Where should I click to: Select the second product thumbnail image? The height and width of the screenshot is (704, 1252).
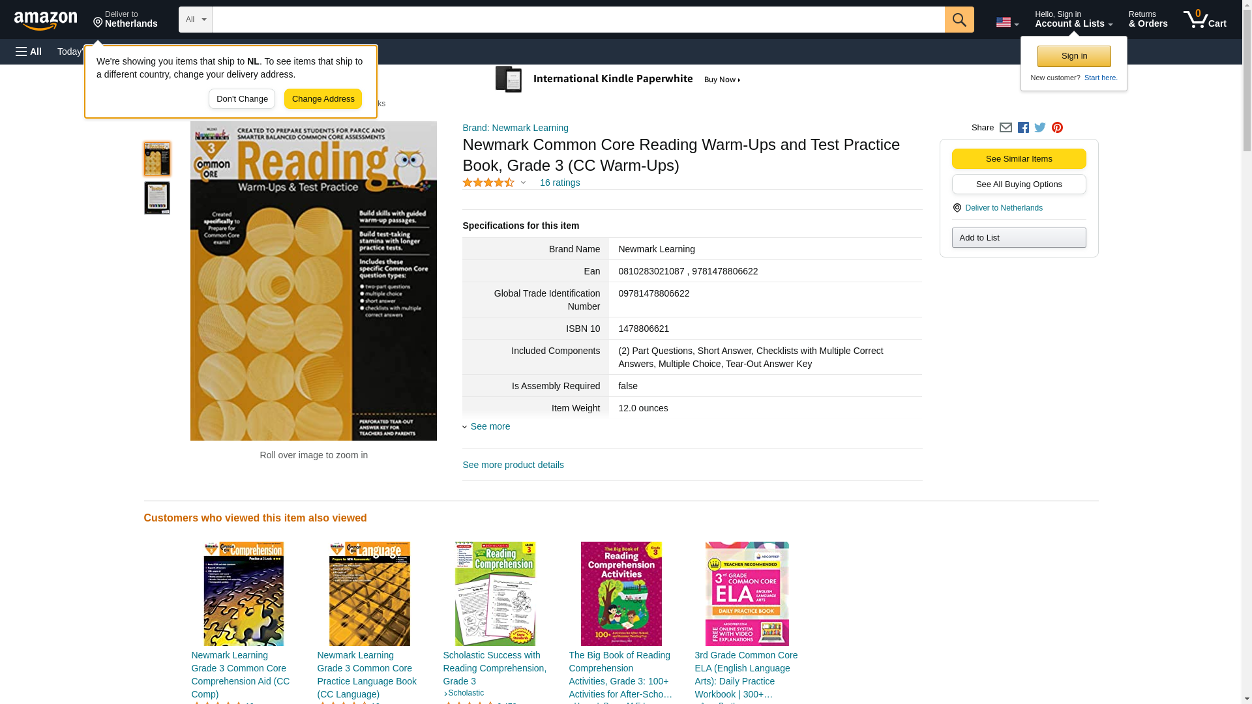click(157, 198)
